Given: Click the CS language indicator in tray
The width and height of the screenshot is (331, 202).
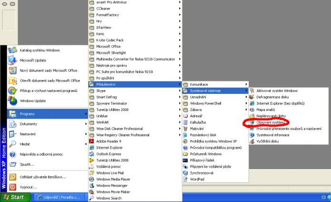Looking at the screenshot, I should tap(323, 197).
